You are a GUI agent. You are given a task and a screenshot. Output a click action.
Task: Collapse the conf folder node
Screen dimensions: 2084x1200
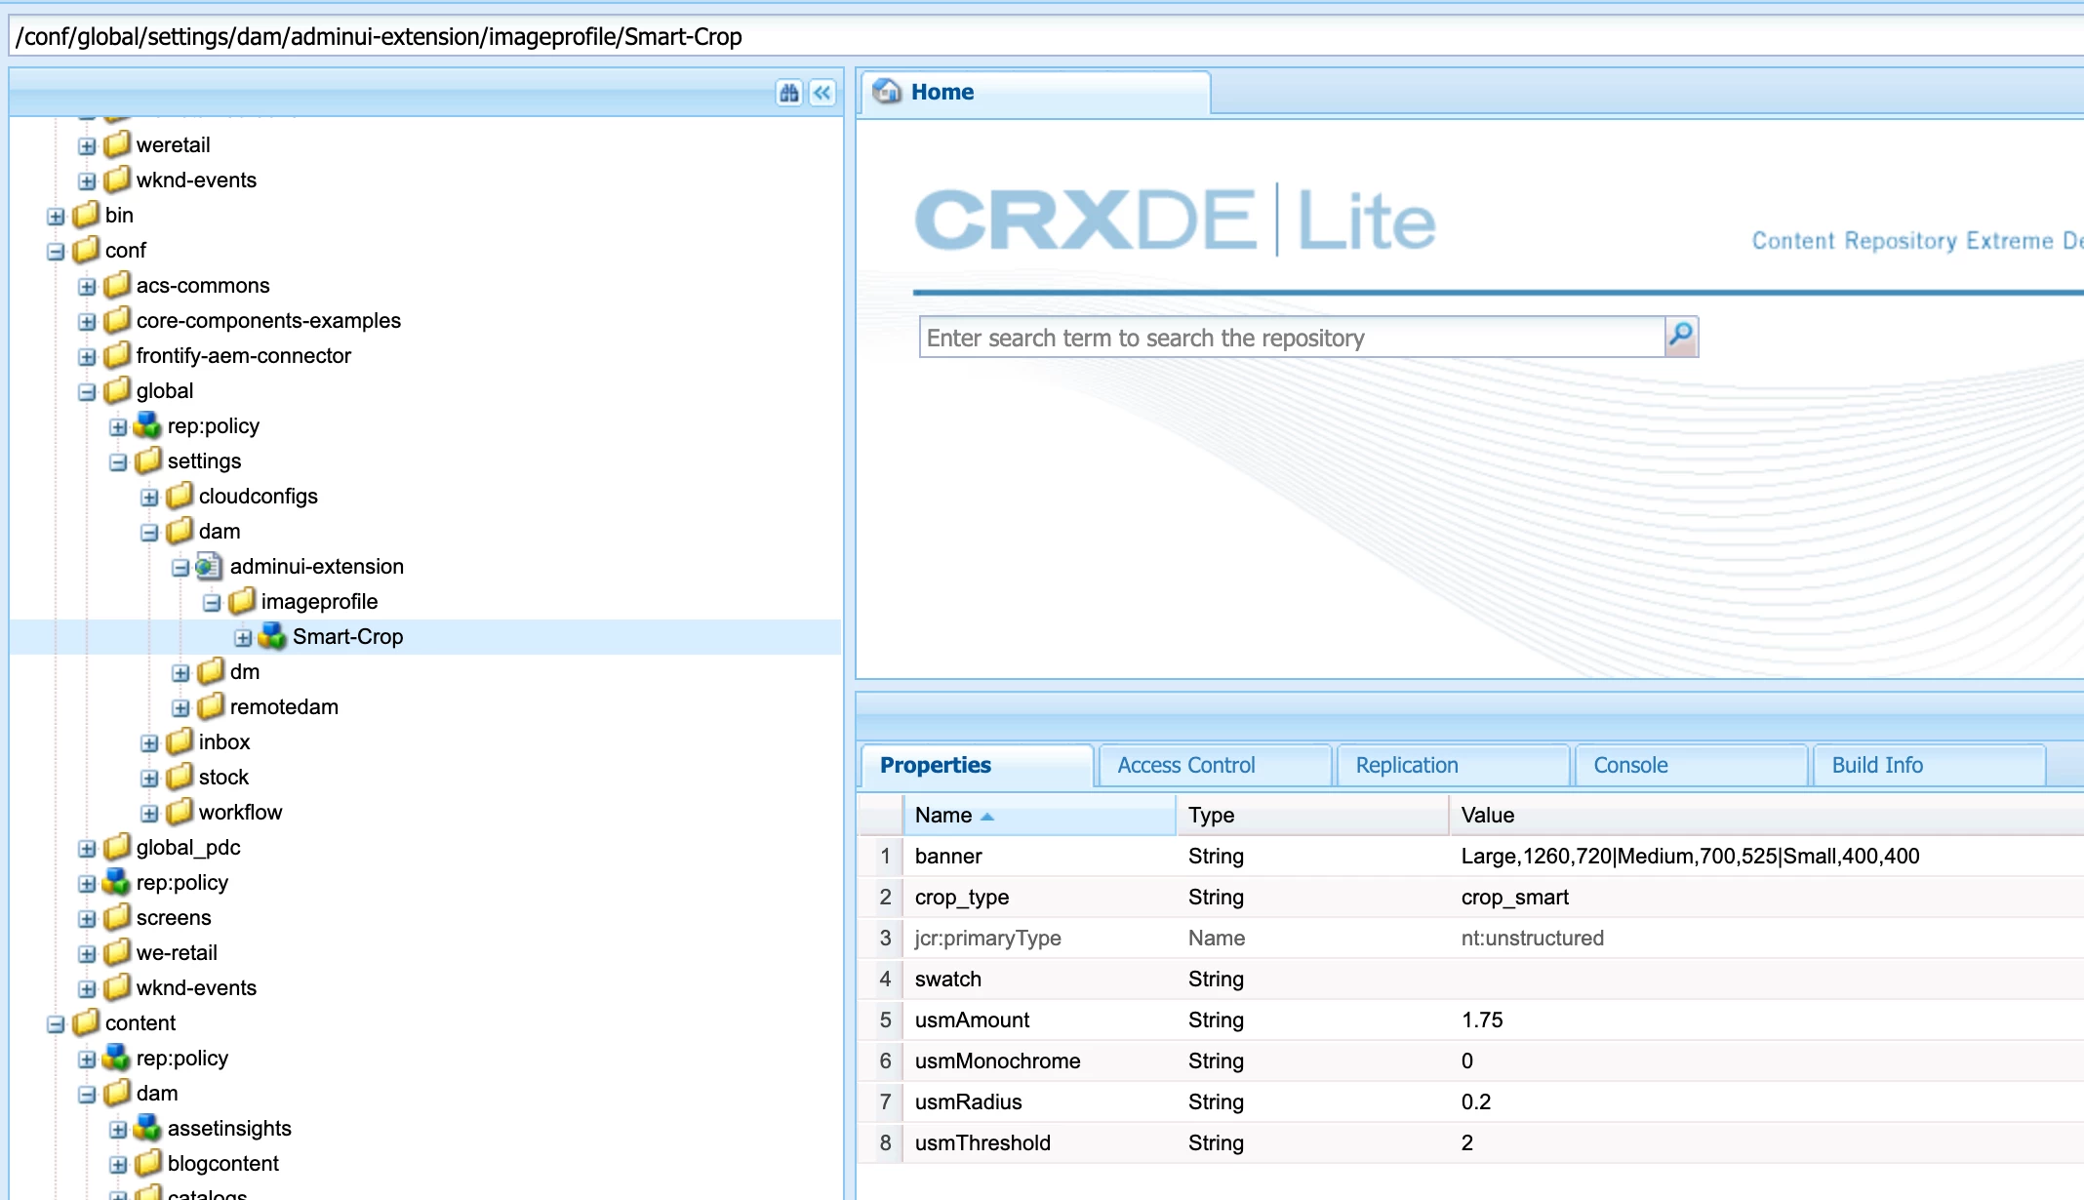(x=56, y=252)
